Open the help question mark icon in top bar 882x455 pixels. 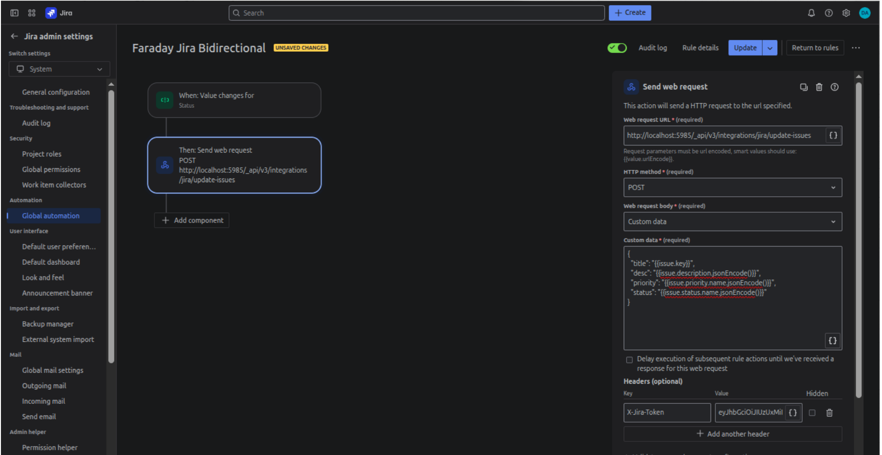(x=828, y=13)
